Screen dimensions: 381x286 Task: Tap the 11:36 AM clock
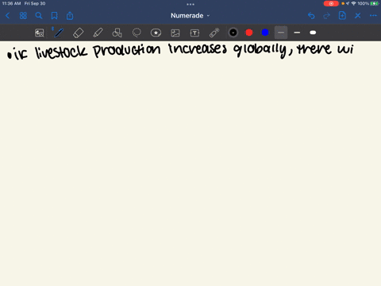(x=11, y=4)
